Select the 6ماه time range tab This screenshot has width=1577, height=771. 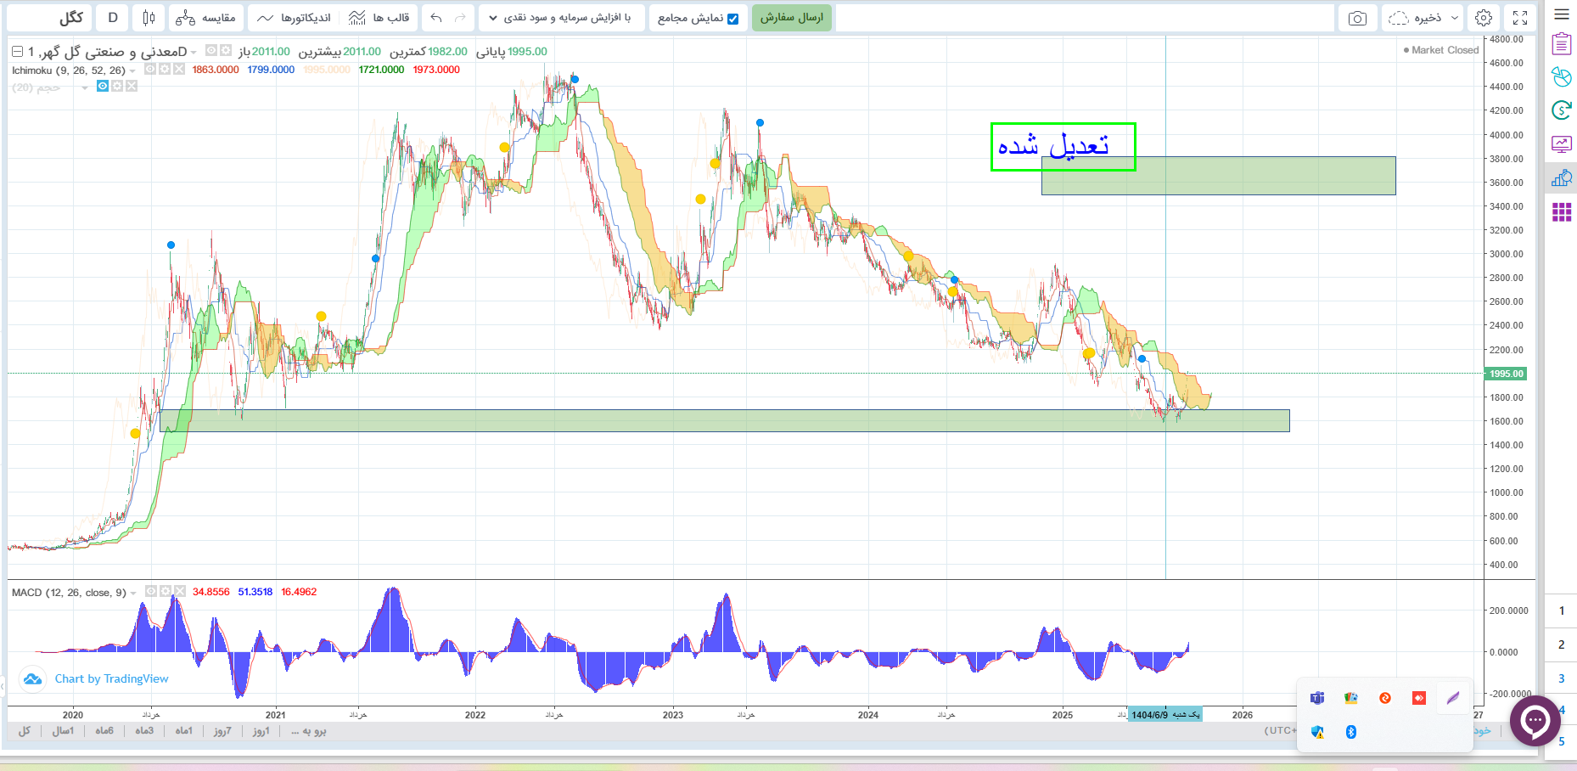[x=104, y=731]
